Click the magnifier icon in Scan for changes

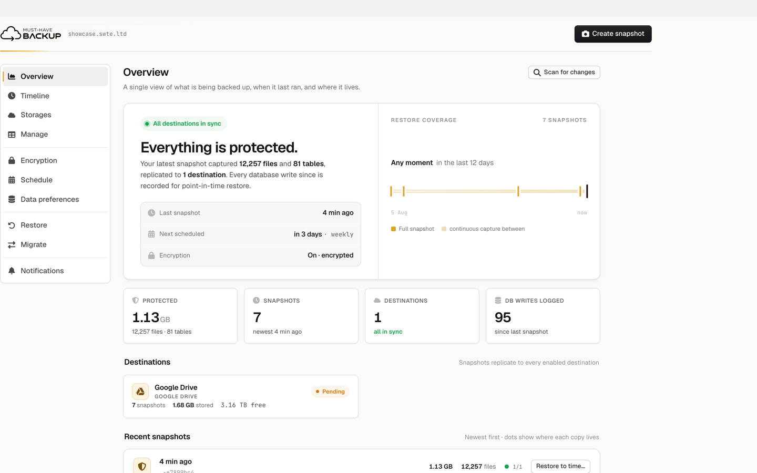(x=537, y=73)
